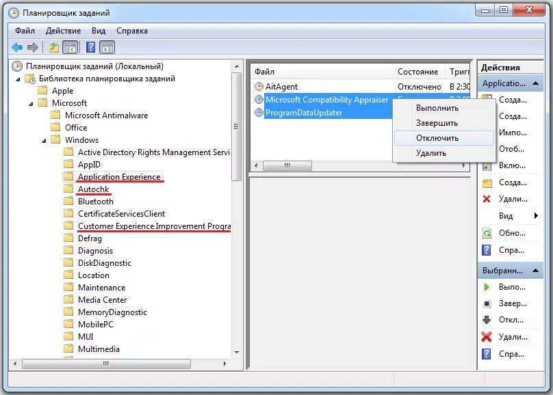Click the Office folder icon
This screenshot has height=395, width=553.
[55, 127]
